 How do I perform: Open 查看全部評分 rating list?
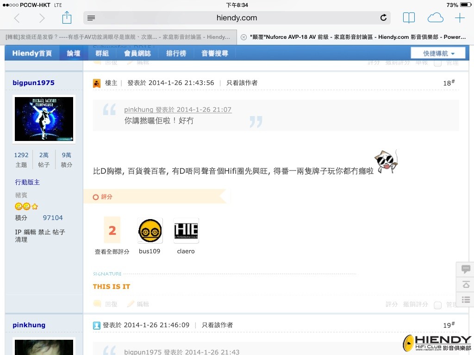point(112,251)
